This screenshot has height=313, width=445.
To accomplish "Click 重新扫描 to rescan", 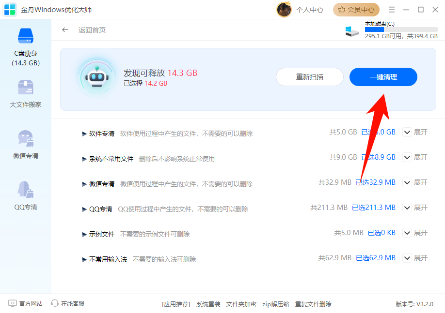I will coord(309,76).
